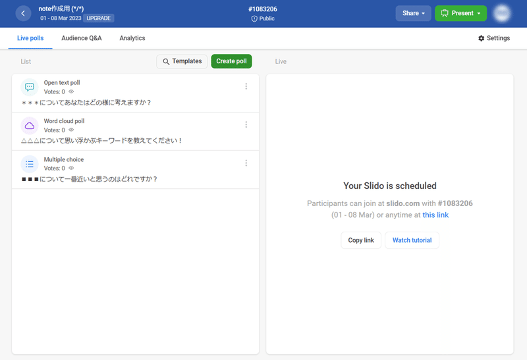
Task: Toggle results visibility eye for Multiple choice
Action: 71,168
